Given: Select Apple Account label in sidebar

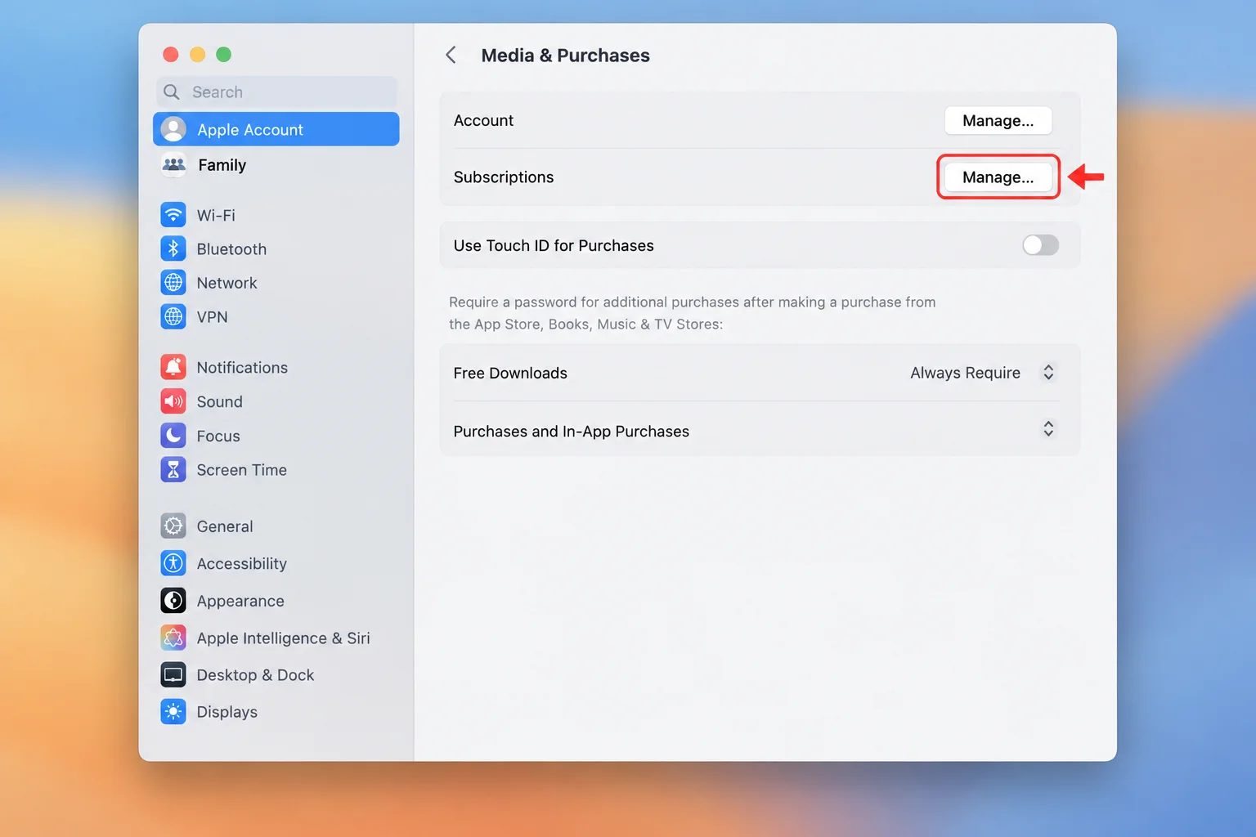Looking at the screenshot, I should [250, 129].
